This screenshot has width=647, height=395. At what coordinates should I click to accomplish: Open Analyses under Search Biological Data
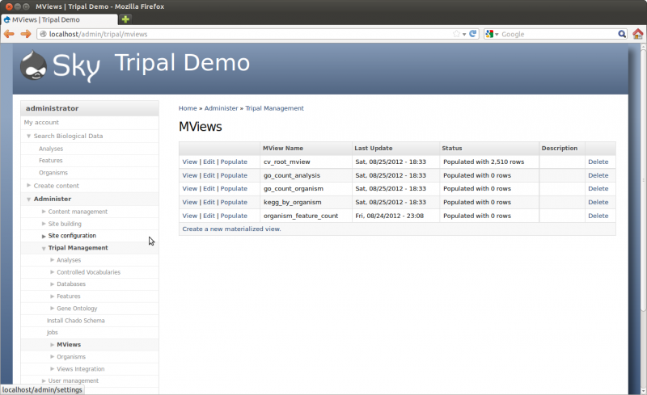pyautogui.click(x=51, y=149)
